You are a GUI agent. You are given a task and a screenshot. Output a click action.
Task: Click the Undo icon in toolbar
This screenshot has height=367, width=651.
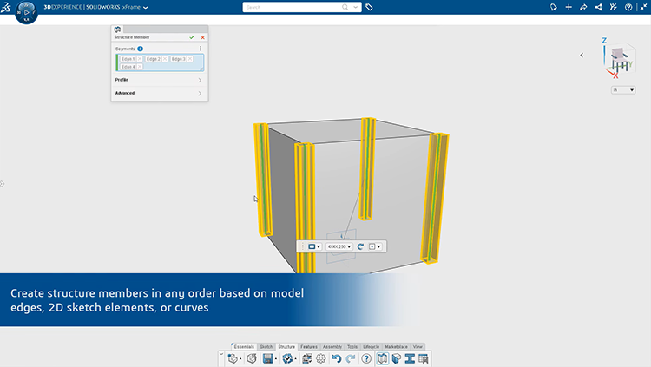click(x=336, y=358)
